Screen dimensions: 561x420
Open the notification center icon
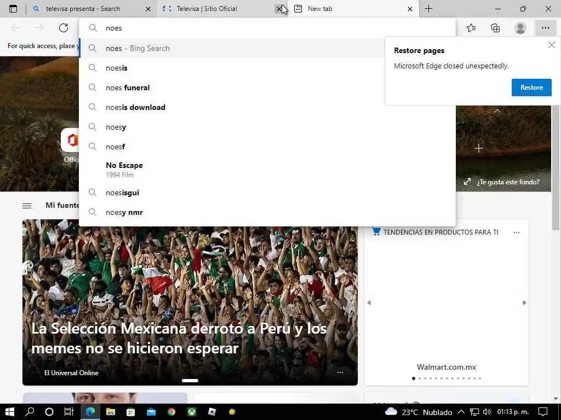(543, 412)
